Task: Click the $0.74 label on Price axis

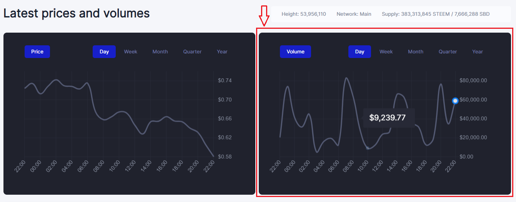Action: [225, 81]
